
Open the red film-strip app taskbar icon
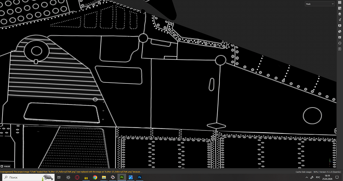point(113,177)
